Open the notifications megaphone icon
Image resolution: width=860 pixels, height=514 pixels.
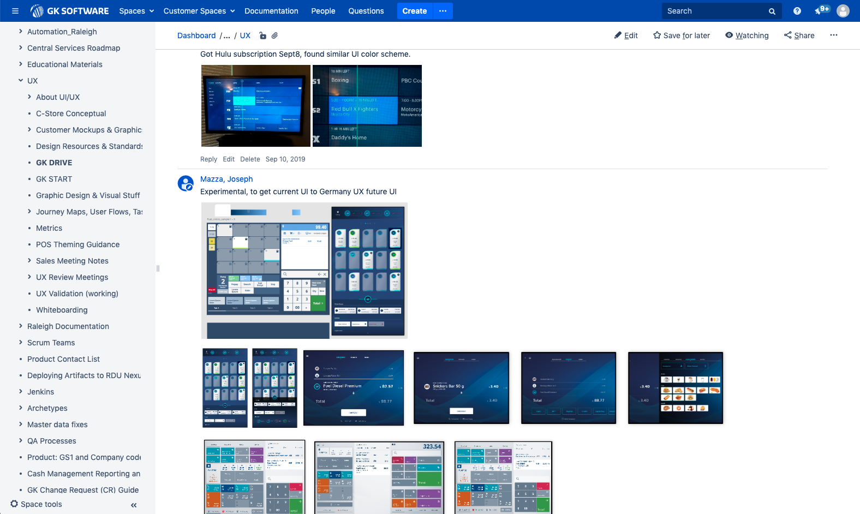(820, 11)
